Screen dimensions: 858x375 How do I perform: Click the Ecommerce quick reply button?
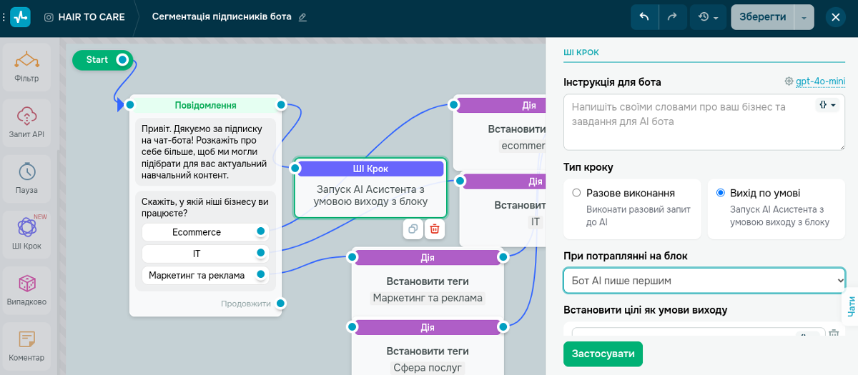pos(197,232)
